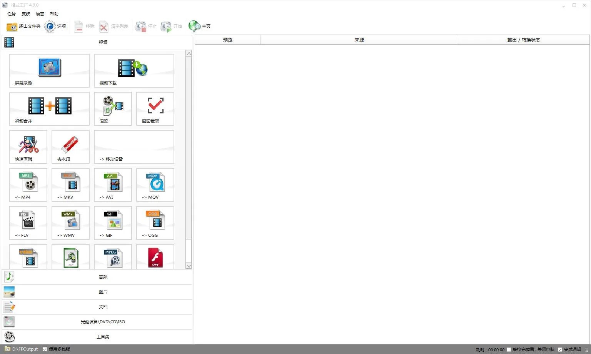
Task: Enable 转换完成后关闭电脑 checkbox
Action: [509, 349]
